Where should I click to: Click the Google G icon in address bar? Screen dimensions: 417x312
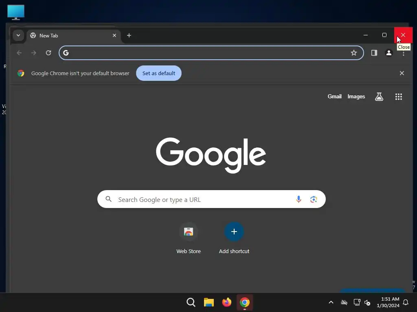pos(66,53)
